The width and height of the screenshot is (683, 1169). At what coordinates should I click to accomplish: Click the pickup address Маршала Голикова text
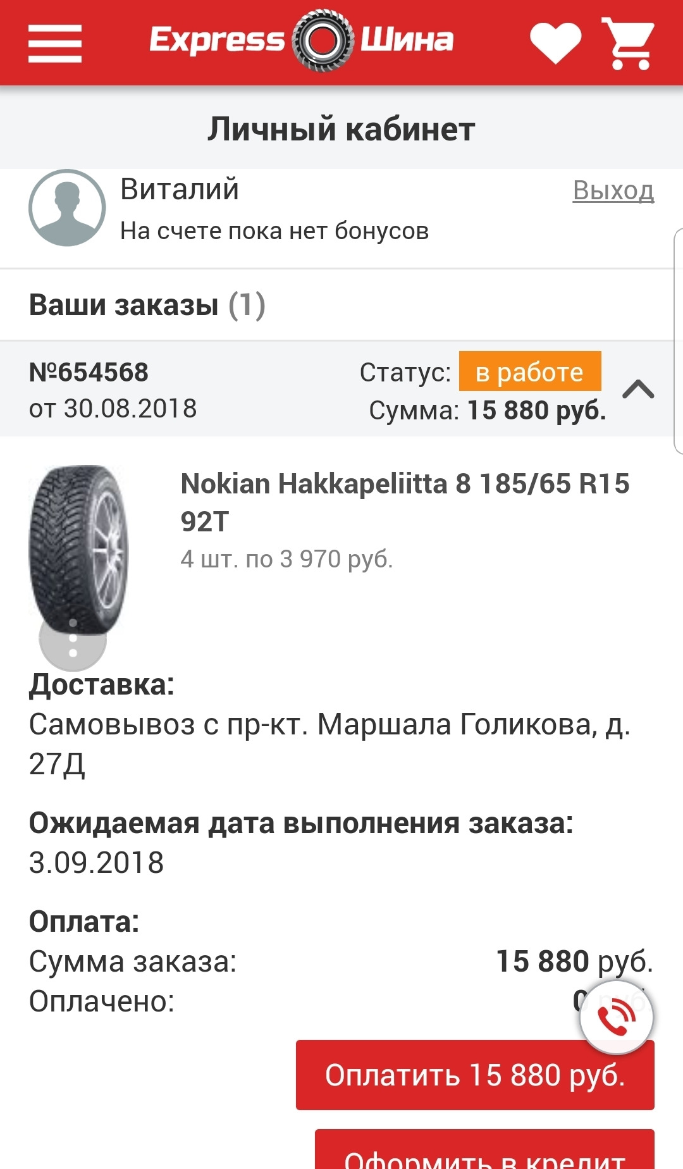(x=329, y=743)
